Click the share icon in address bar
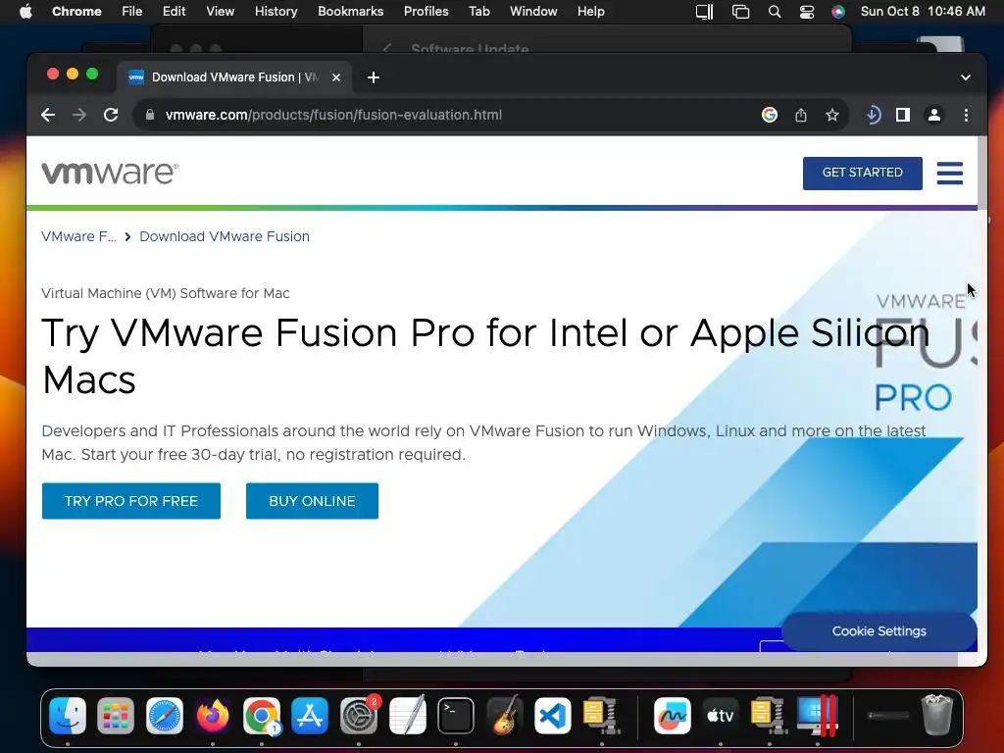The width and height of the screenshot is (1004, 753). 801,116
